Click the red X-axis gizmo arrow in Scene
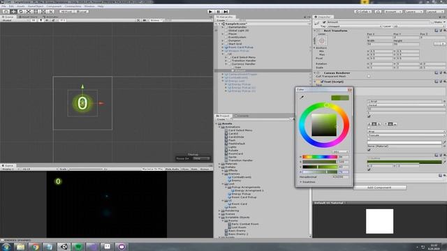 pyautogui.click(x=101, y=103)
